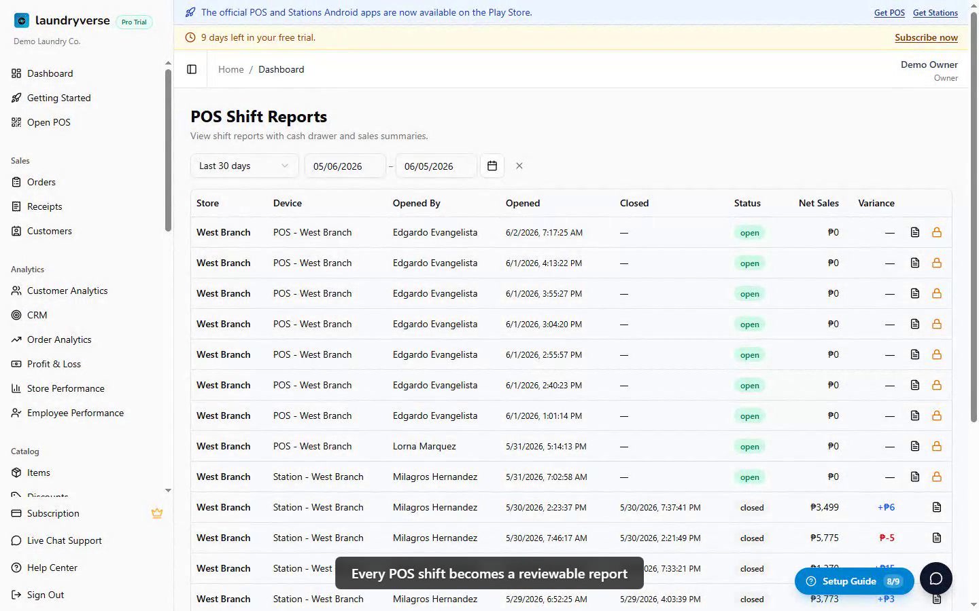The width and height of the screenshot is (979, 611).
Task: Click lock icon for 3:04:20 PM shift
Action: click(937, 324)
